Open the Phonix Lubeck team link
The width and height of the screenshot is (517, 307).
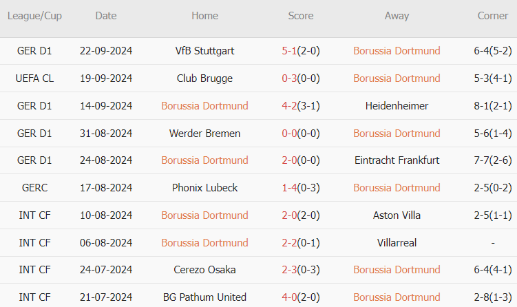(x=204, y=188)
